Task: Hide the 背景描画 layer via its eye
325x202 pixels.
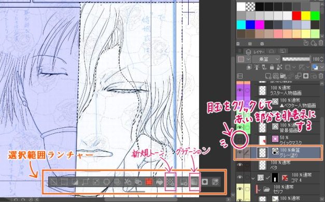Action: pos(240,127)
